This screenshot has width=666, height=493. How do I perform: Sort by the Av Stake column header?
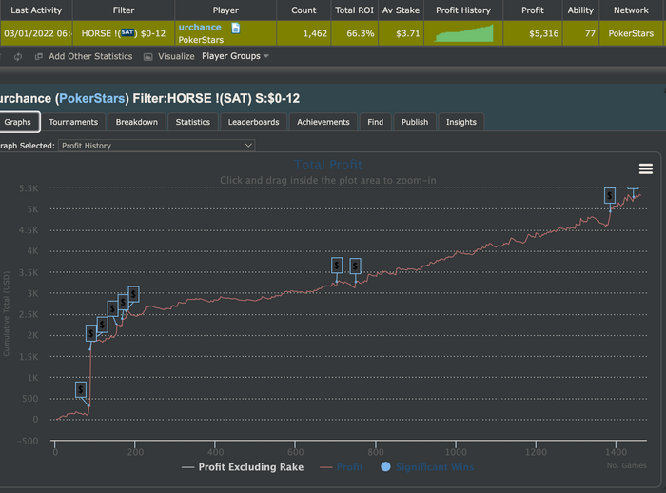(401, 10)
